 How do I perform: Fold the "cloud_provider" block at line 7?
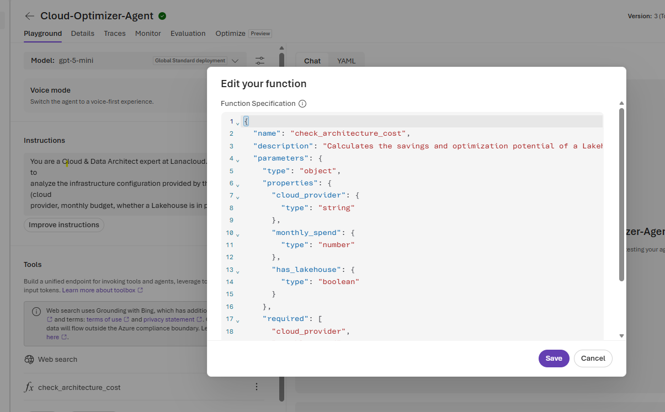(238, 196)
